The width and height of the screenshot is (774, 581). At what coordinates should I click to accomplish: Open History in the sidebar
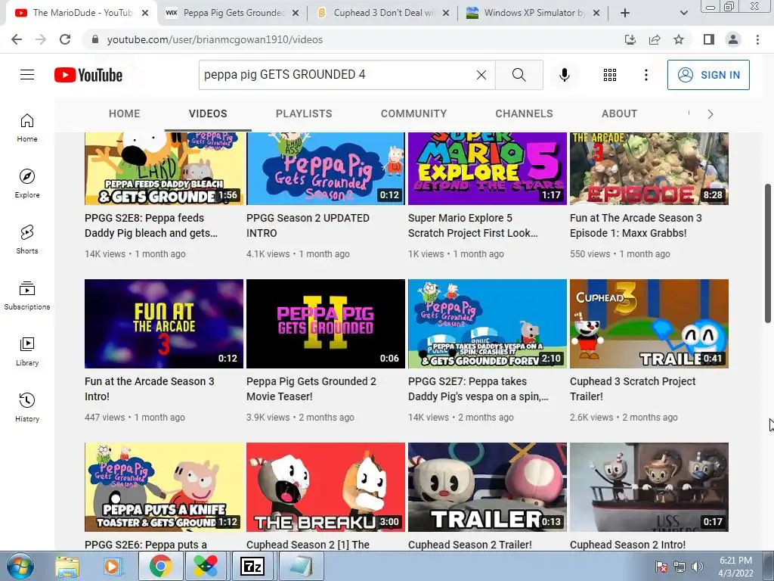coord(27,407)
